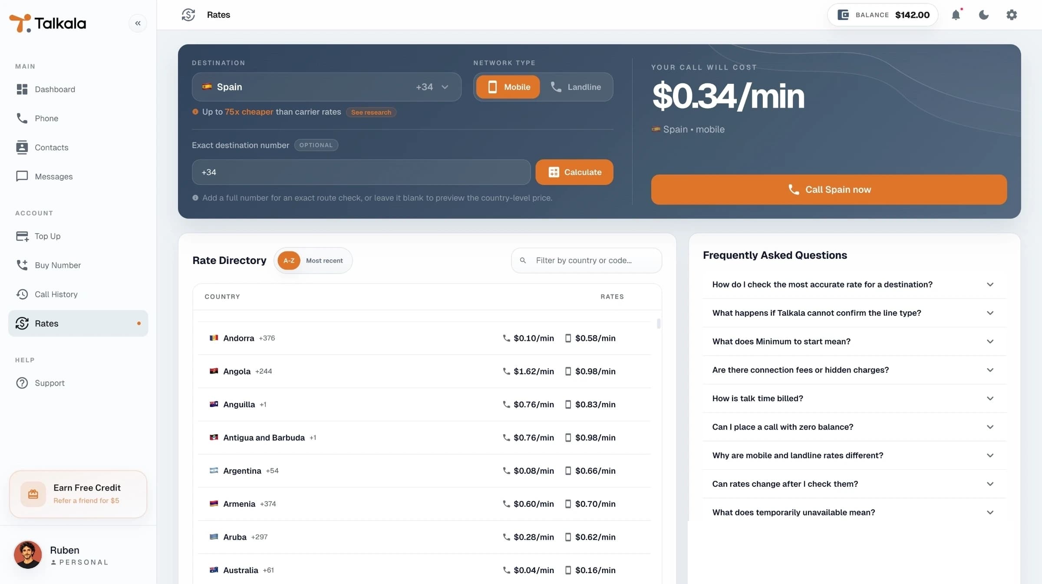Viewport: 1042px width, 584px height.
Task: Open Ruben's profile avatar
Action: [x=28, y=554]
